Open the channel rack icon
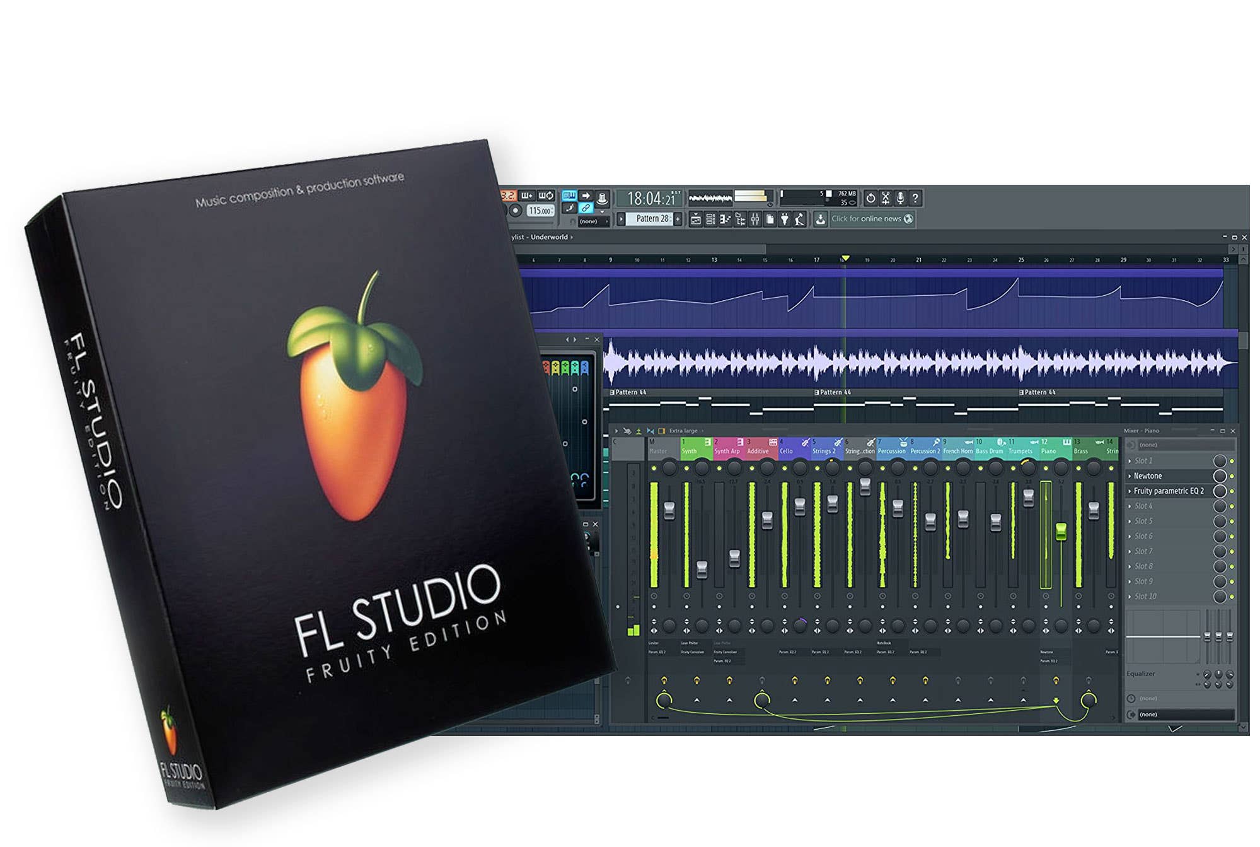This screenshot has width=1260, height=847. (710, 219)
